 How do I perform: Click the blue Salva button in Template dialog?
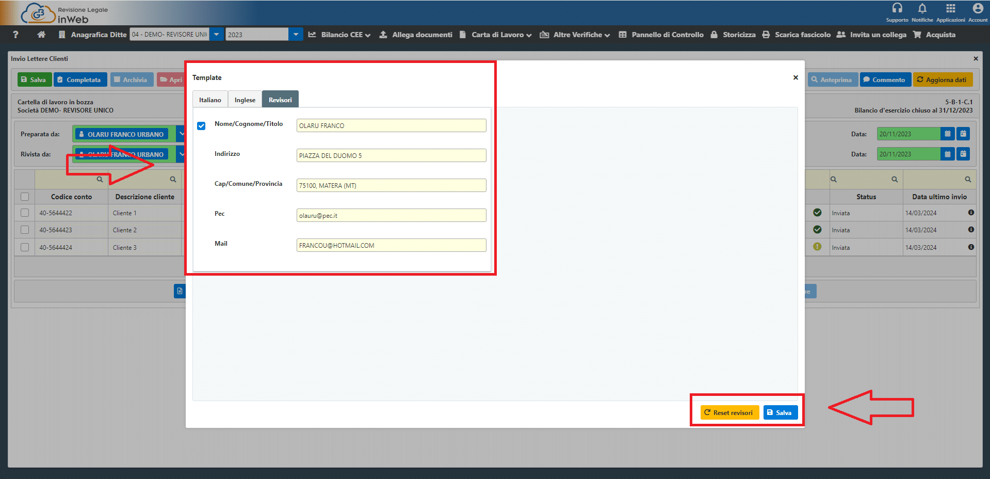(780, 412)
